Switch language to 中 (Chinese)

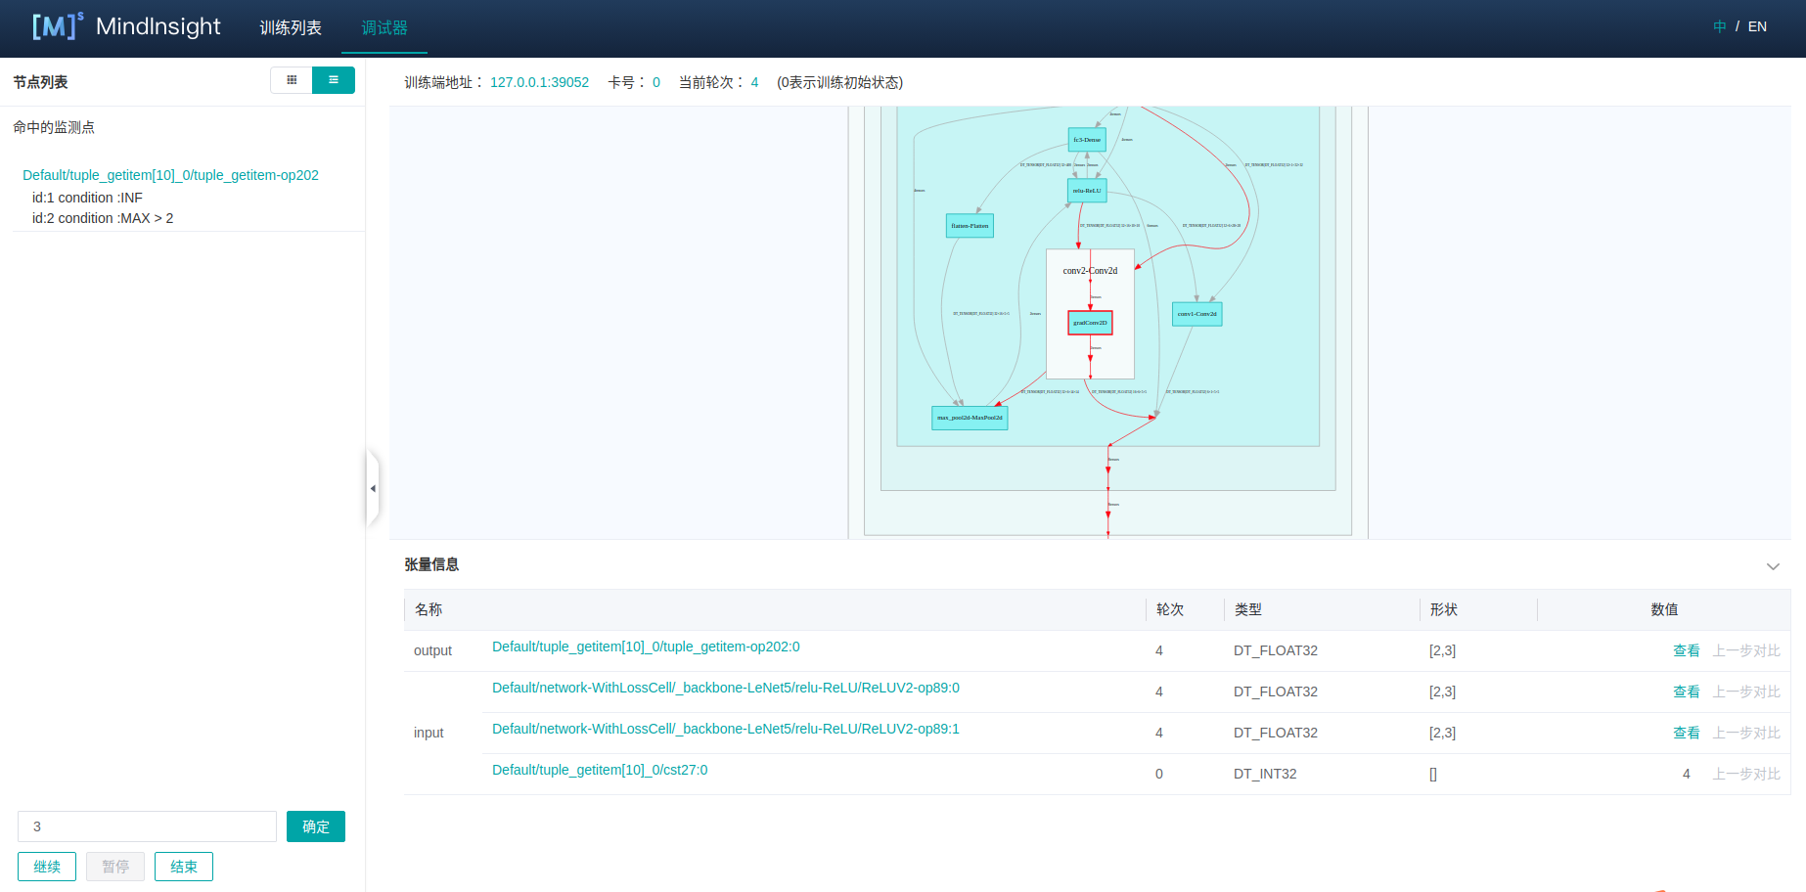[1719, 26]
